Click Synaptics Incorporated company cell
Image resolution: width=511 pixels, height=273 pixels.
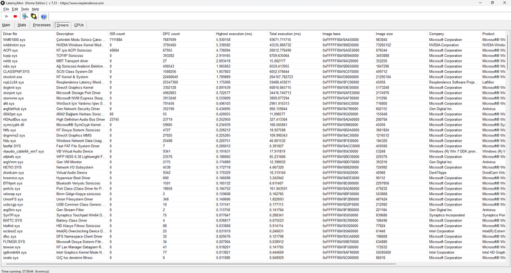point(446,215)
